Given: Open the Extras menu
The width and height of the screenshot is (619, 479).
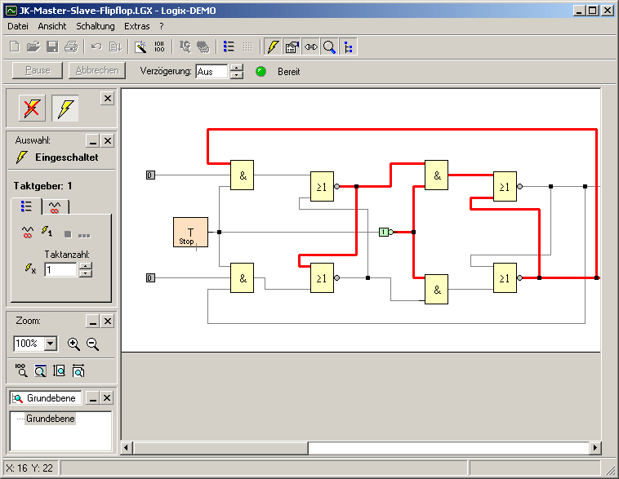Looking at the screenshot, I should pyautogui.click(x=136, y=26).
